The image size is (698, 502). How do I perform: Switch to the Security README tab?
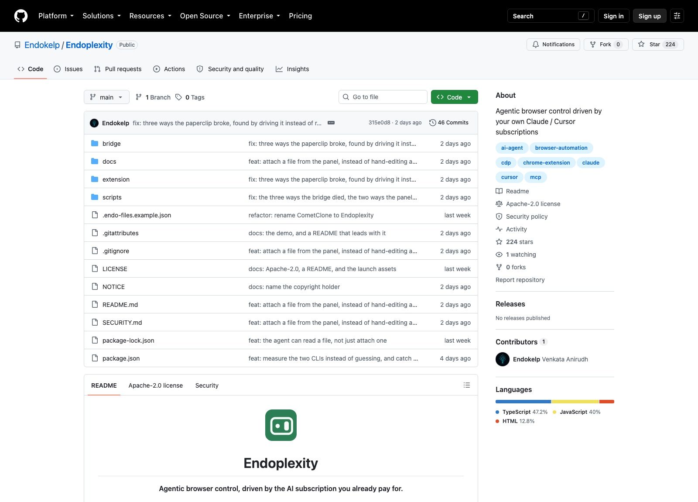tap(207, 385)
